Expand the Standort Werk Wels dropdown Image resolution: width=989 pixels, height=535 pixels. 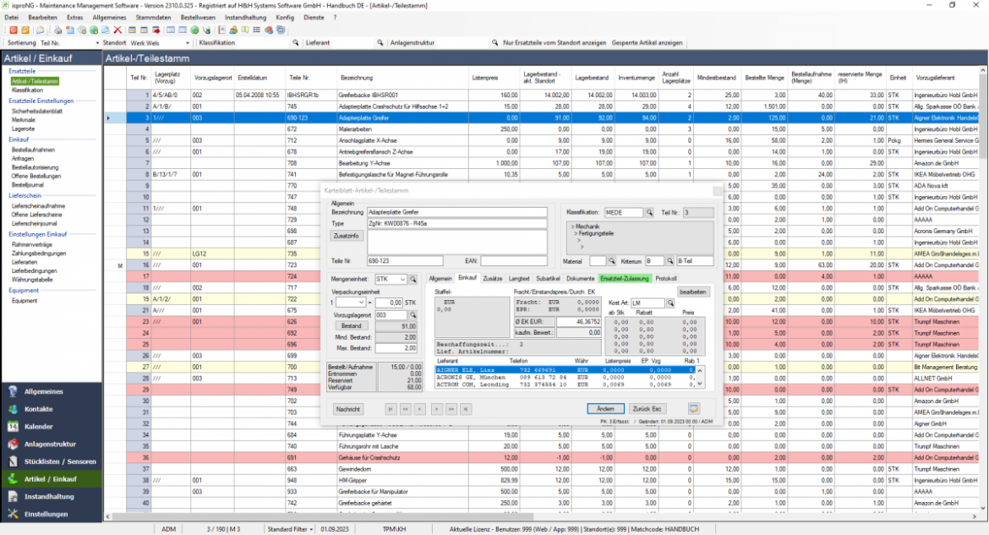click(186, 42)
